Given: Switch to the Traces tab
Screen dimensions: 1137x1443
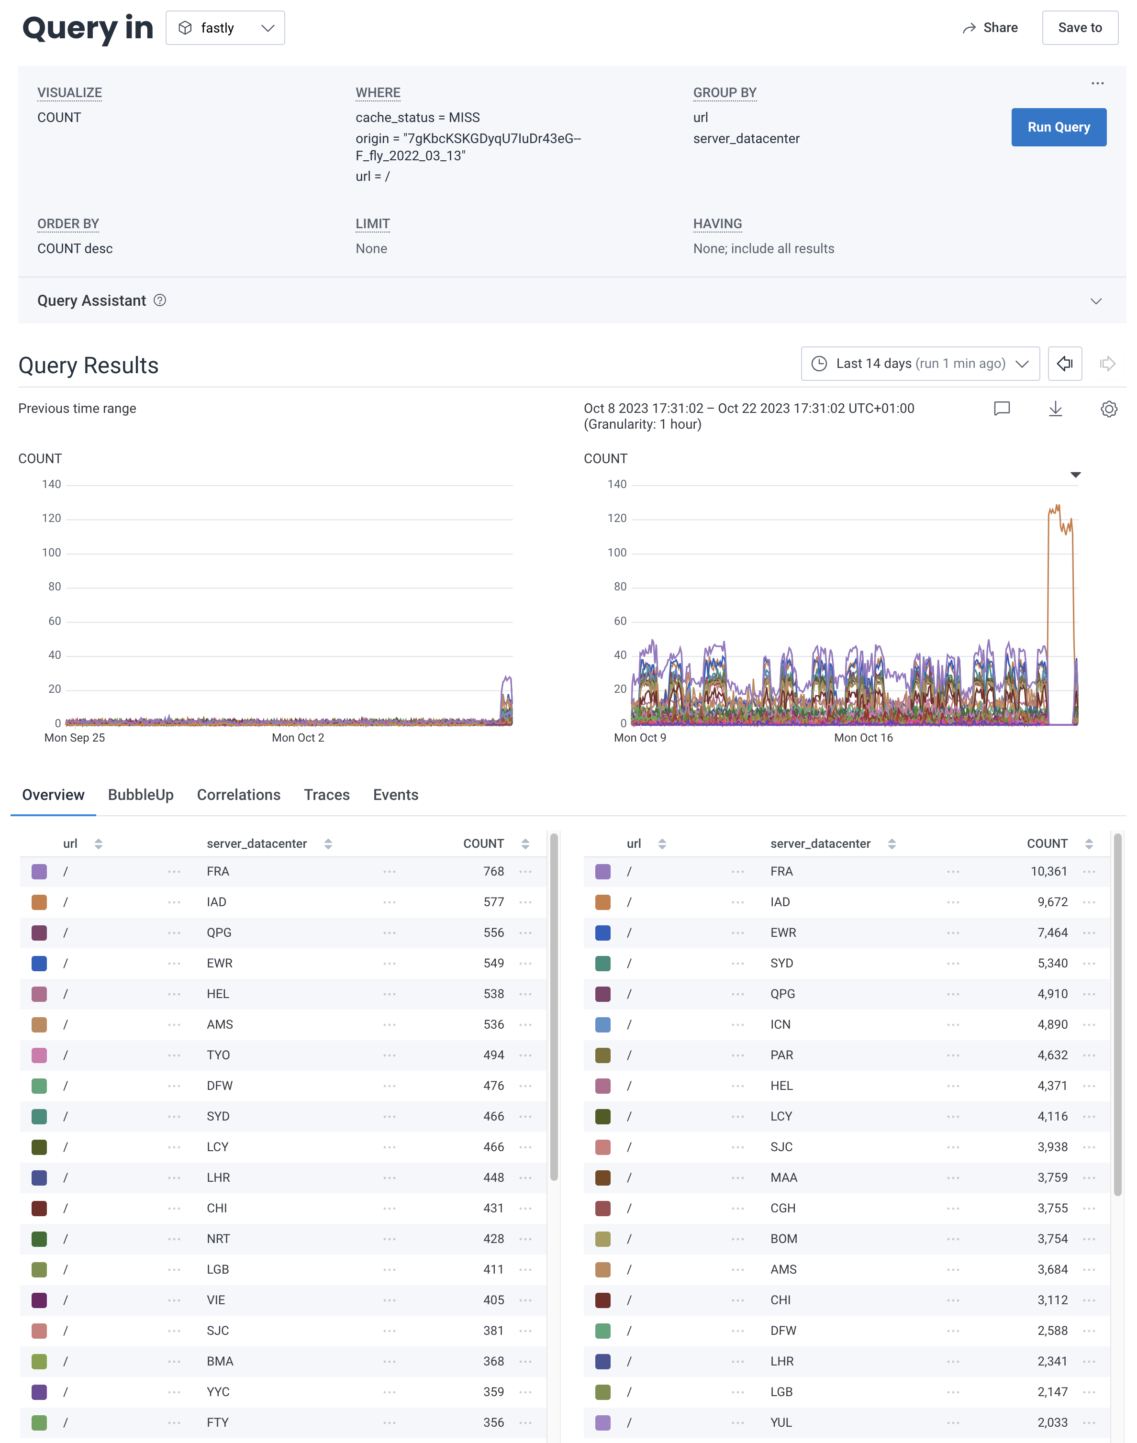Looking at the screenshot, I should point(327,795).
